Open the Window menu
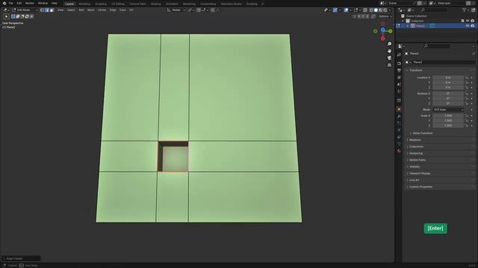This screenshot has height=268, width=478. click(43, 3)
